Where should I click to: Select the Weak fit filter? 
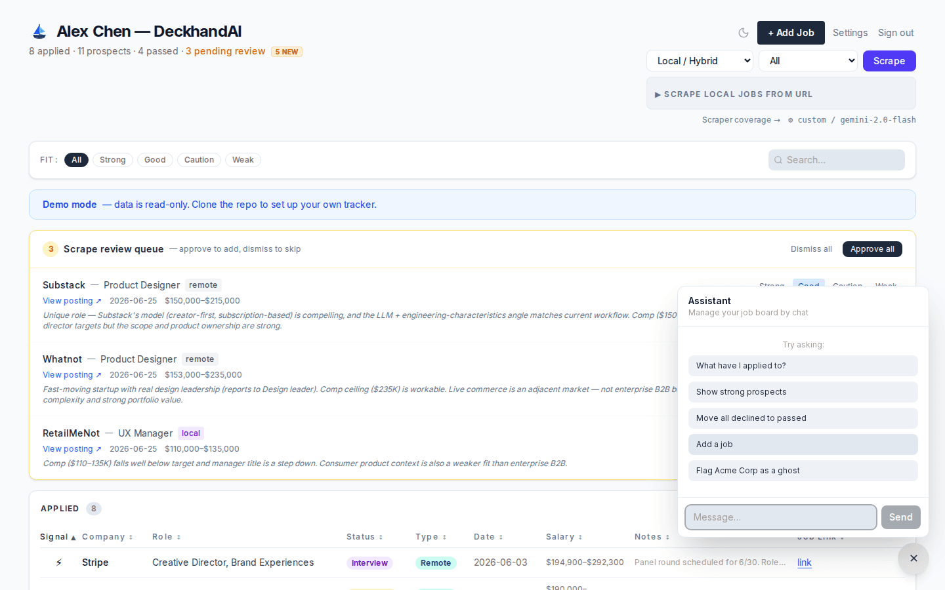(x=243, y=160)
